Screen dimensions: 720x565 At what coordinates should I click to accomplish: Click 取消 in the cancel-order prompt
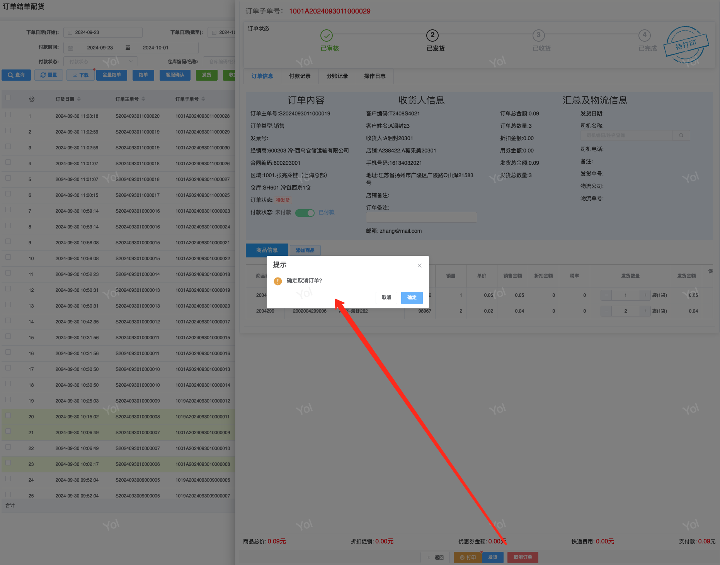pos(386,298)
